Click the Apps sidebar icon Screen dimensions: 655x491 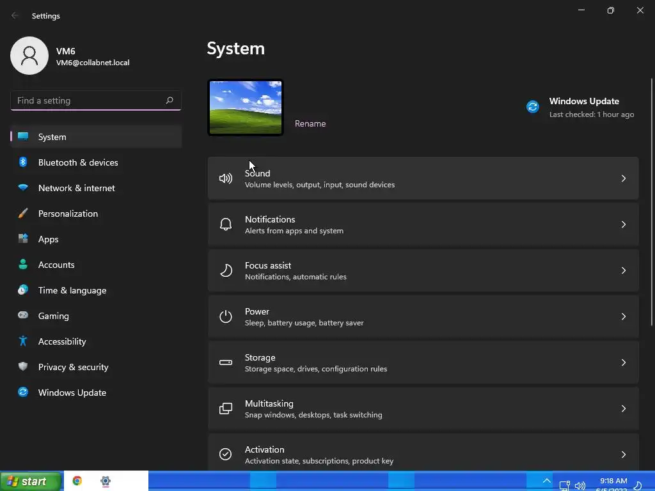[23, 239]
